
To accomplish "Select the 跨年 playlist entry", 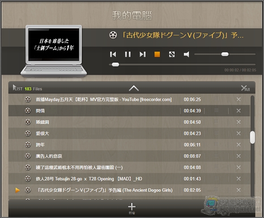I will pyautogui.click(x=129, y=145).
